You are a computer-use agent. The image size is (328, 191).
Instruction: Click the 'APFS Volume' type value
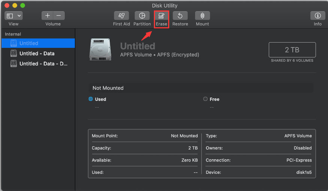(x=298, y=136)
